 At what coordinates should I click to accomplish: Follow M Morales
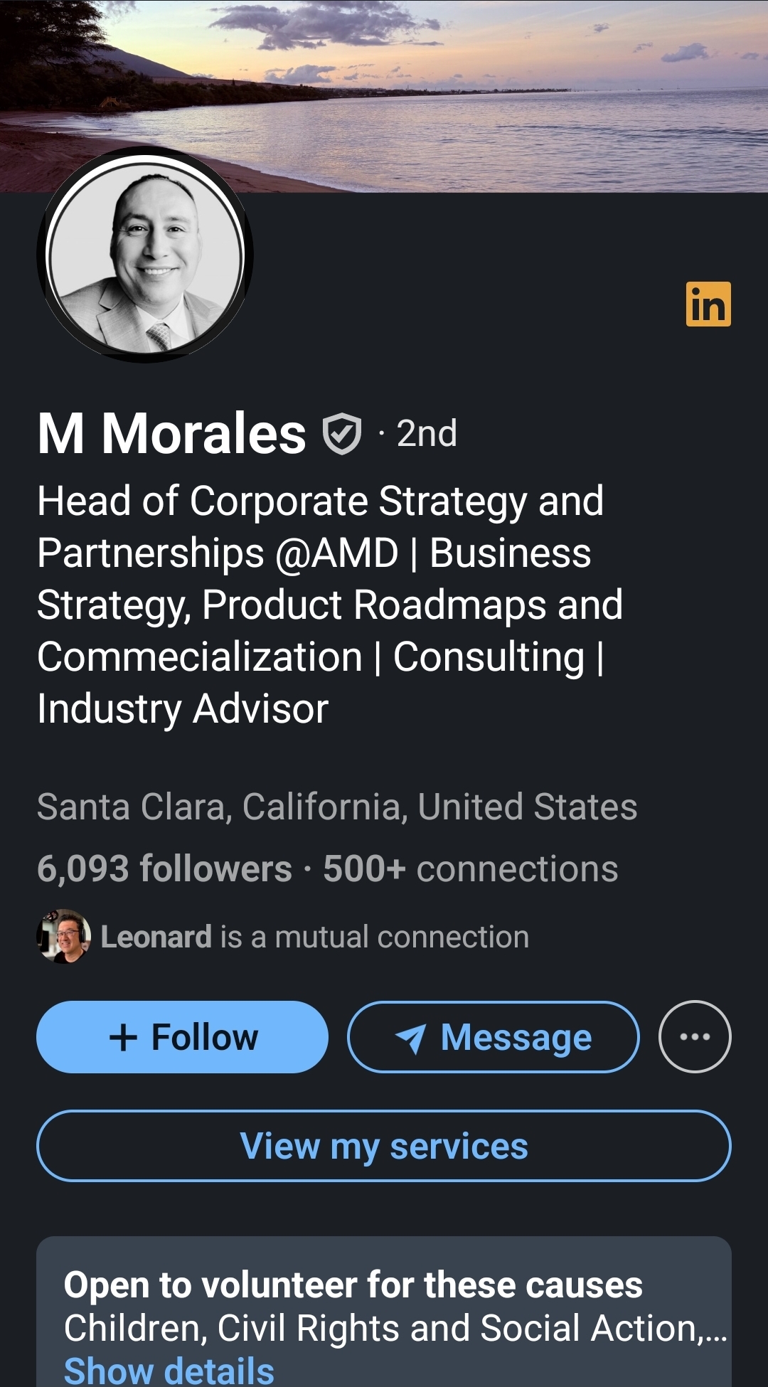pos(182,1037)
